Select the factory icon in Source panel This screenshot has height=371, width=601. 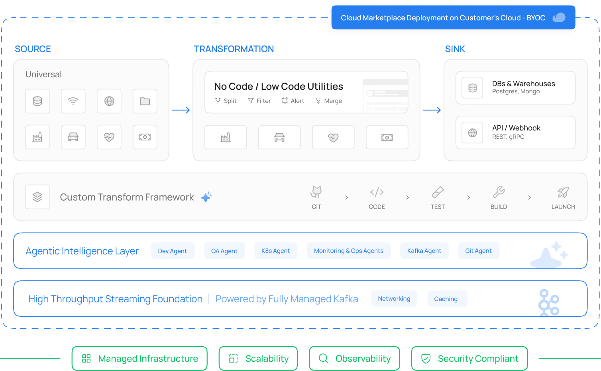[37, 137]
